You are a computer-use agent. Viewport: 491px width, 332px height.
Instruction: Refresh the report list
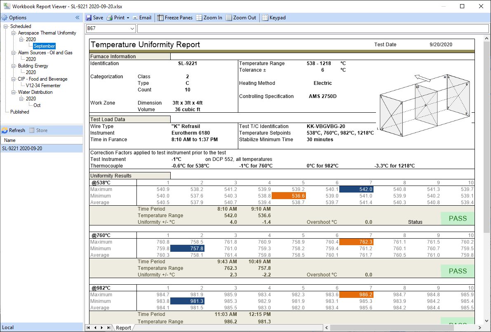pos(13,130)
